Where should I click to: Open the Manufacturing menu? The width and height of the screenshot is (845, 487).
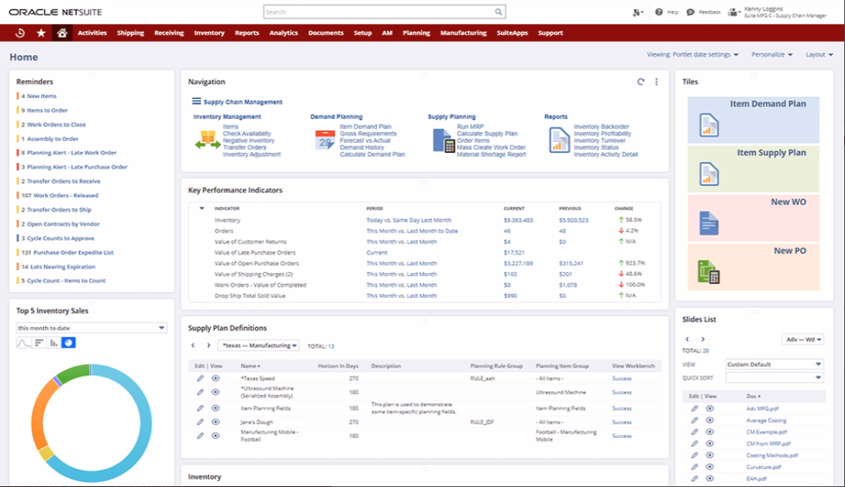pyautogui.click(x=463, y=33)
